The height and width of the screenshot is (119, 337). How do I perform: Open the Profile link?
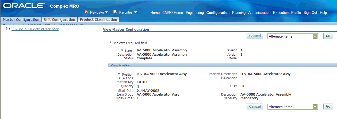coord(296,13)
